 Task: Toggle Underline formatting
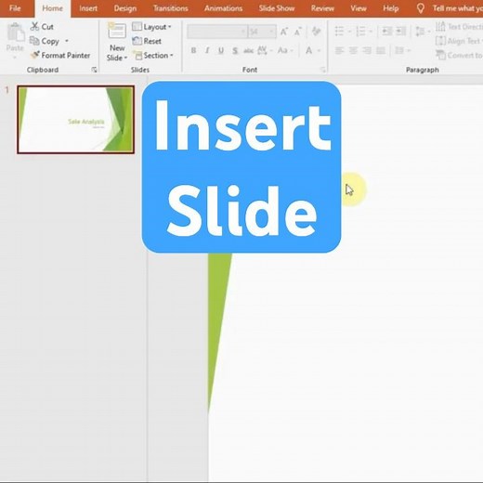tap(221, 50)
